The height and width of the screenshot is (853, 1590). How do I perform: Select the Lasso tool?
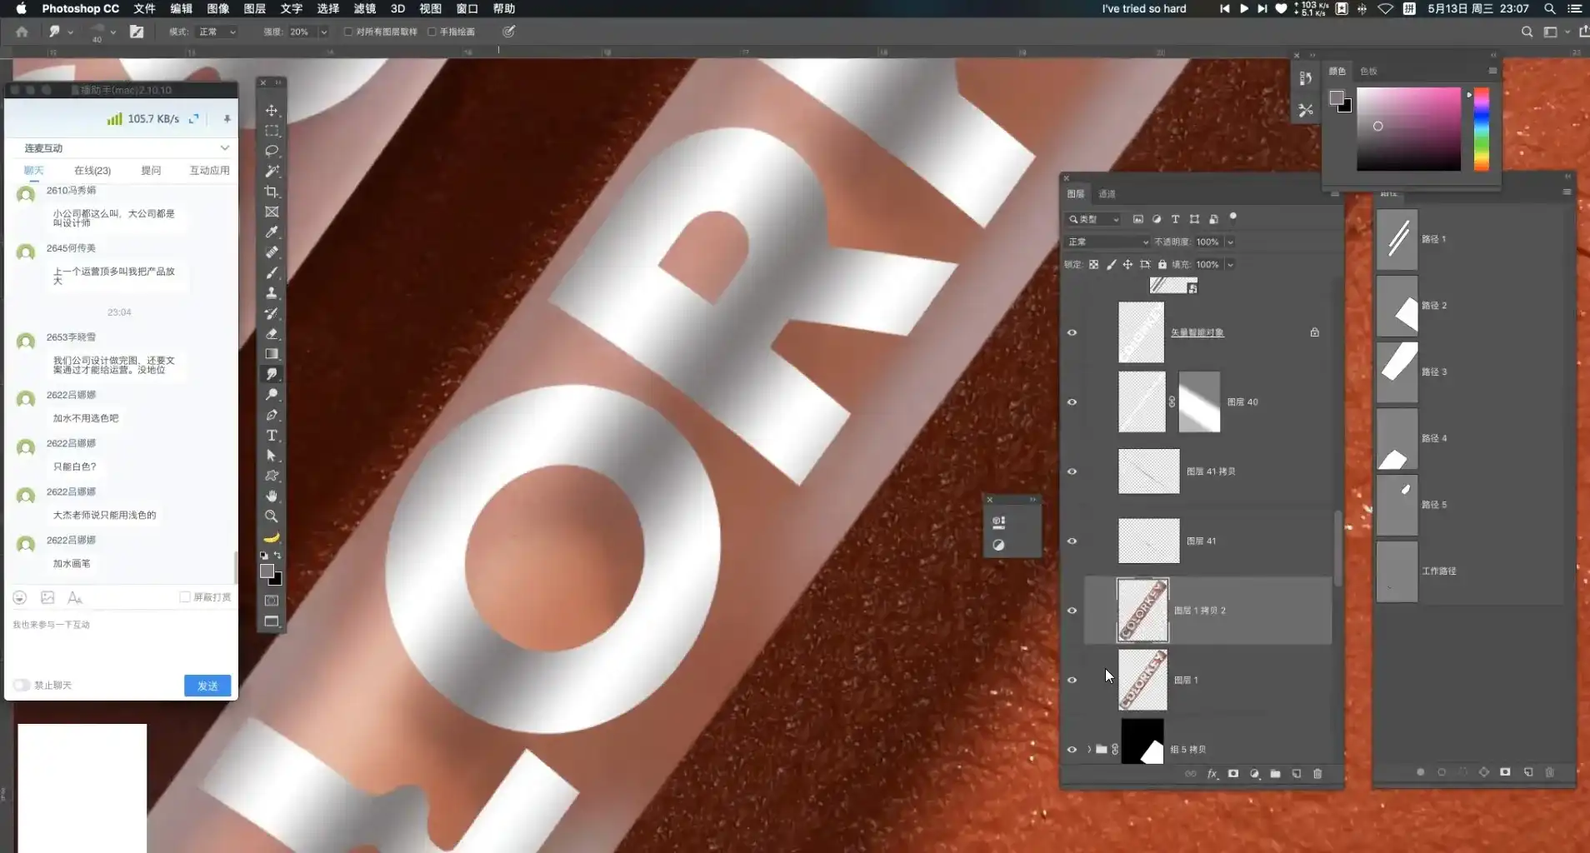point(272,151)
